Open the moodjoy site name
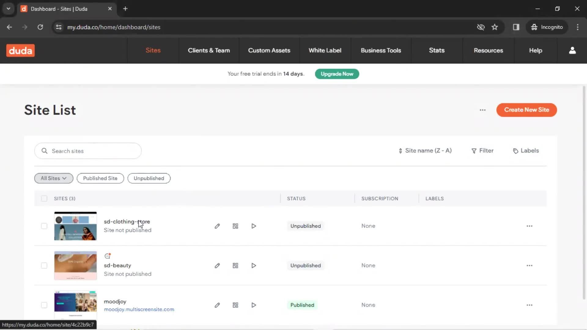Viewport: 587px width, 330px height. click(115, 302)
